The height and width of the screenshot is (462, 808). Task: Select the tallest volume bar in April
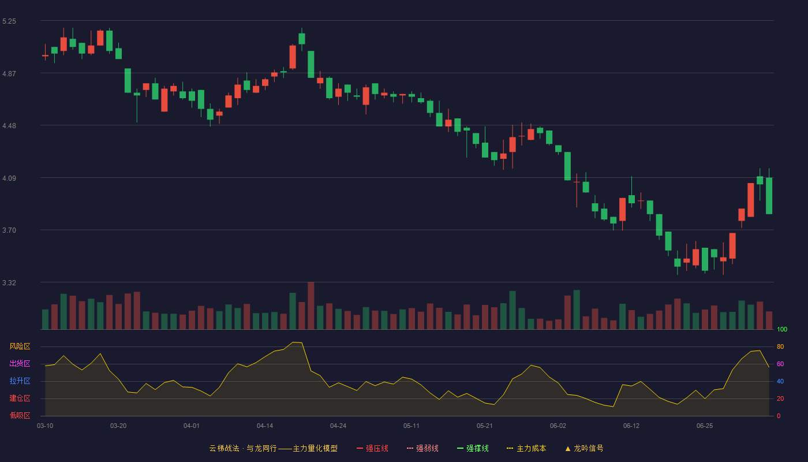coord(311,305)
